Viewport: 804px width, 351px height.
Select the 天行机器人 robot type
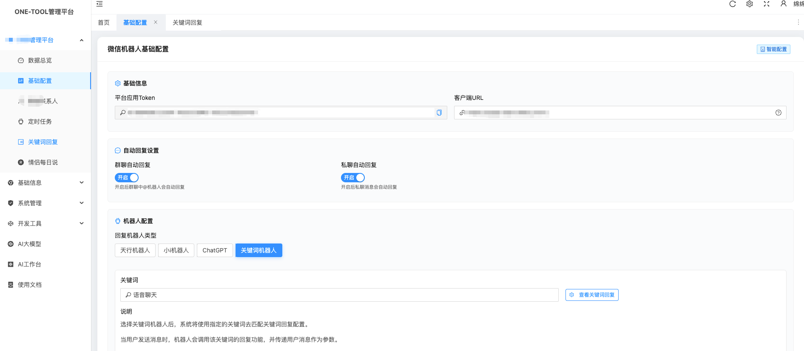135,250
